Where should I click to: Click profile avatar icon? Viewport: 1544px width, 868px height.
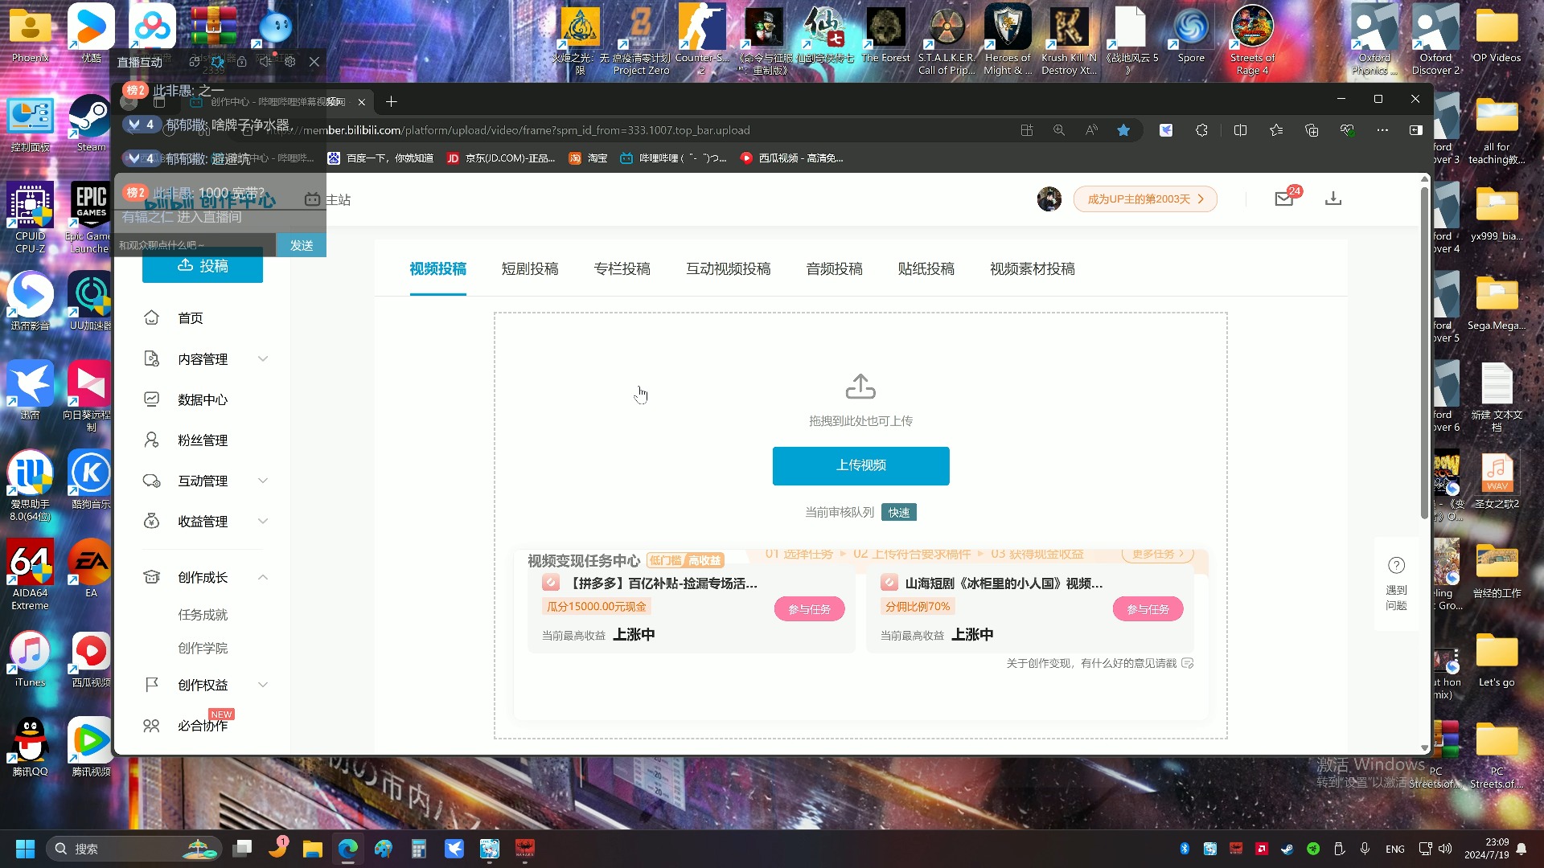pyautogui.click(x=1048, y=199)
